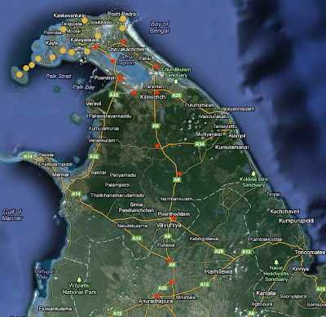This screenshot has height=317, width=326.
Task: Click the yellow marker at Kankesanturai
Action: 85,20
